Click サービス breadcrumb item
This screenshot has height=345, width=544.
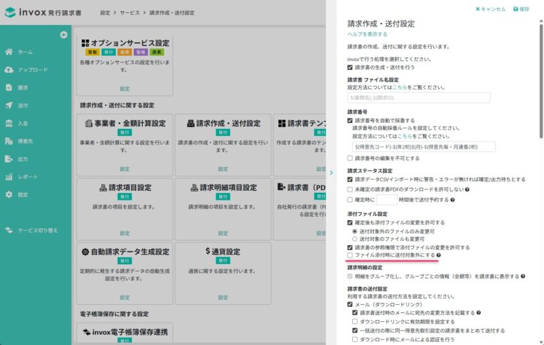(x=130, y=13)
